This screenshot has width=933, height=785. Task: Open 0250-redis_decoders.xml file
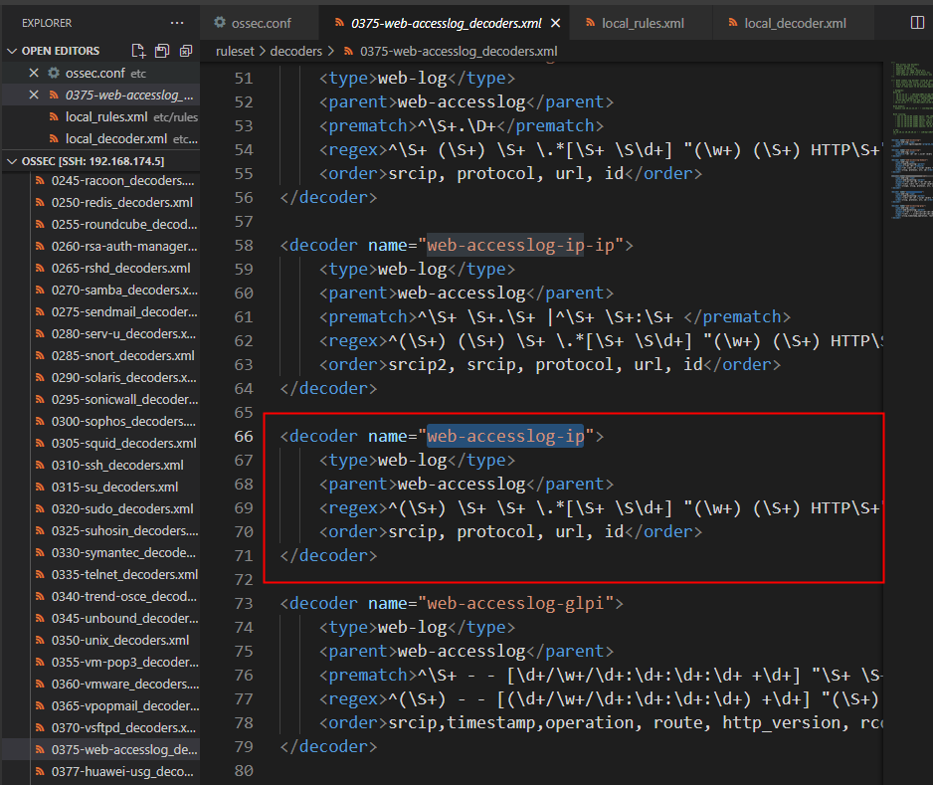coord(101,202)
